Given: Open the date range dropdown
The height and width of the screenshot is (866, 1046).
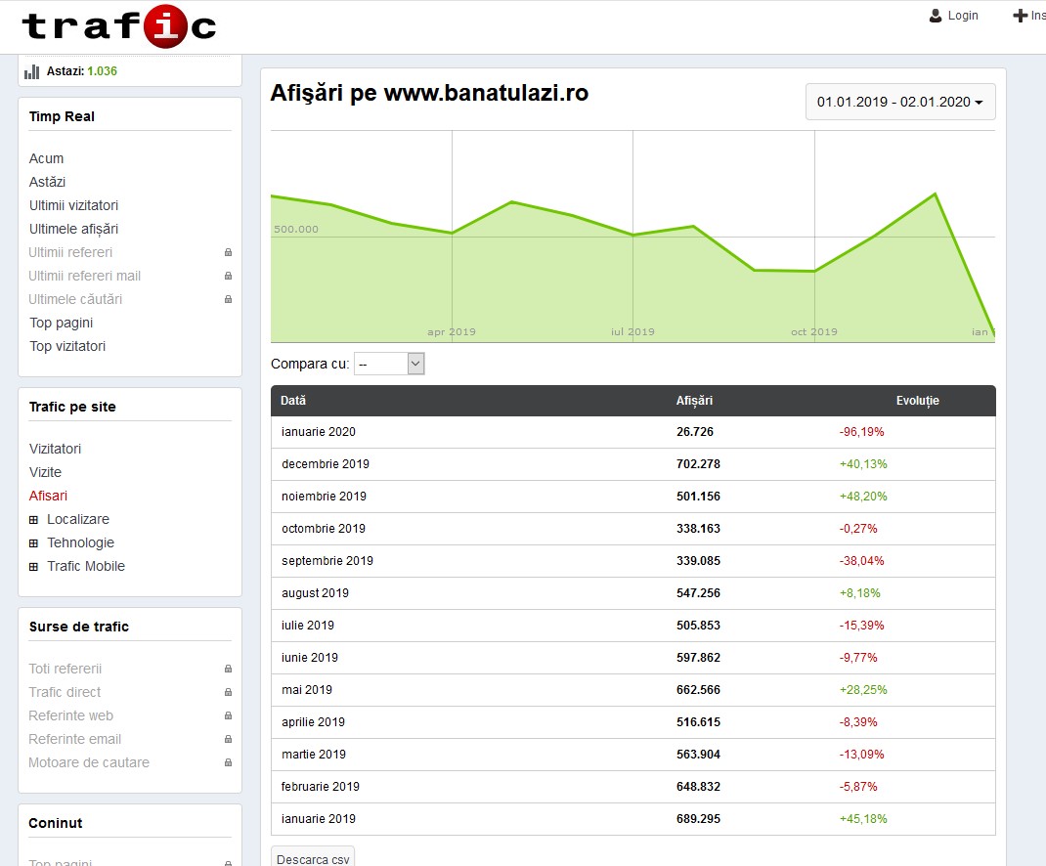Looking at the screenshot, I should [x=899, y=102].
